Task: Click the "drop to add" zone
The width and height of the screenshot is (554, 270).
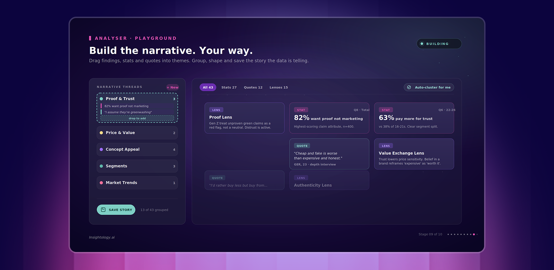Action: 137,118
